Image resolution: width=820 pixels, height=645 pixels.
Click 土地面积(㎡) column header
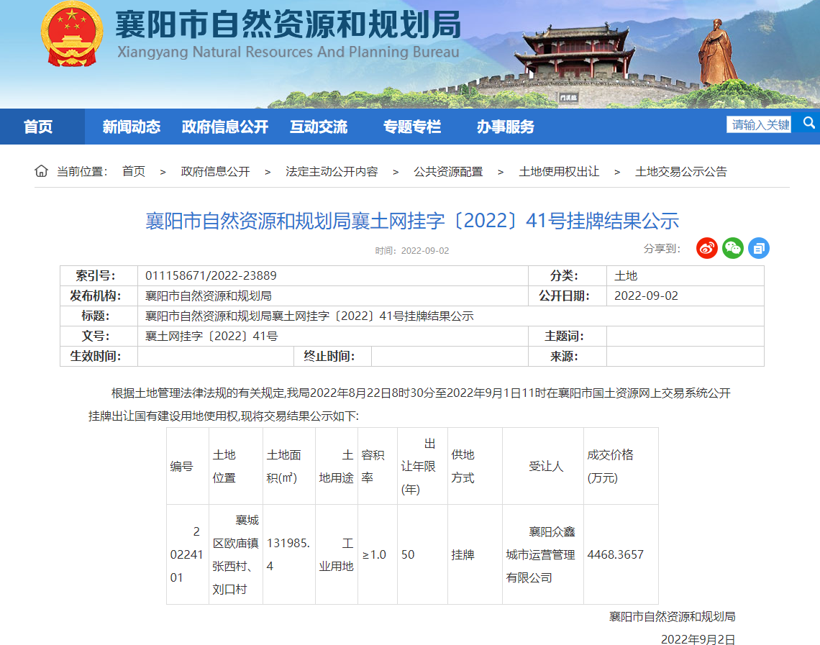tap(289, 466)
